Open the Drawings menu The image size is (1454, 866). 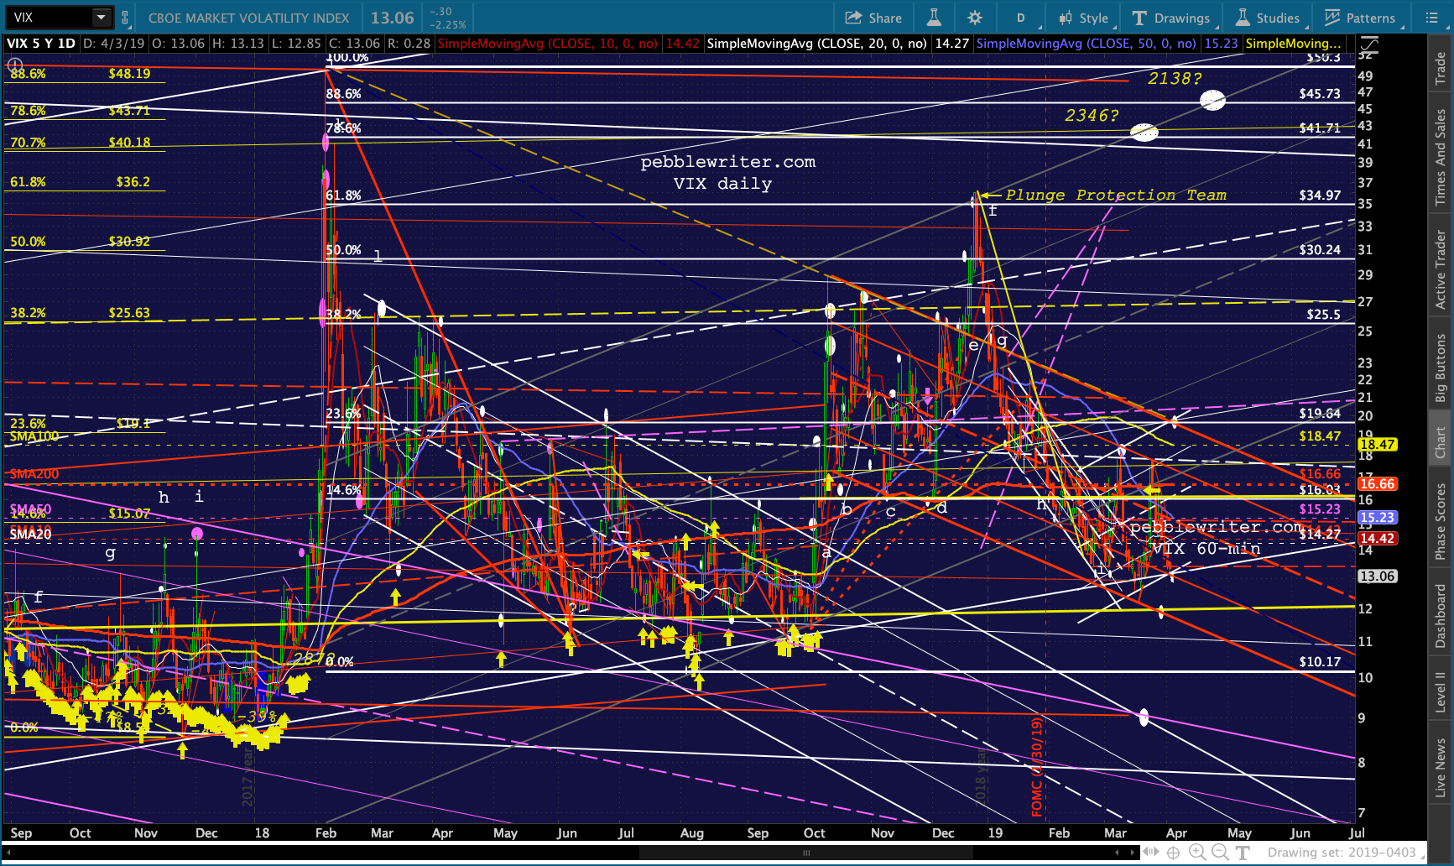[1171, 18]
